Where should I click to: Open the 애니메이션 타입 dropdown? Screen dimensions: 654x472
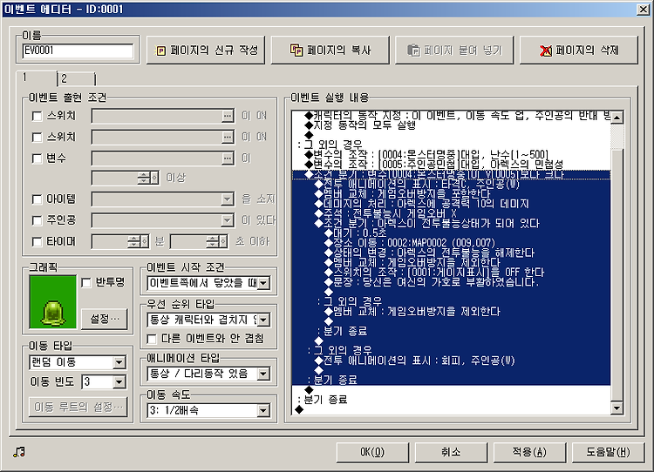[263, 374]
